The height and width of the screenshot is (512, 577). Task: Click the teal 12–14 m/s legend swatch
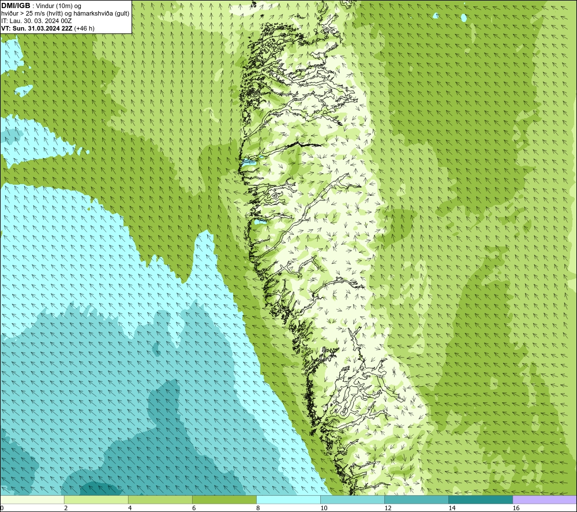[x=416, y=499]
